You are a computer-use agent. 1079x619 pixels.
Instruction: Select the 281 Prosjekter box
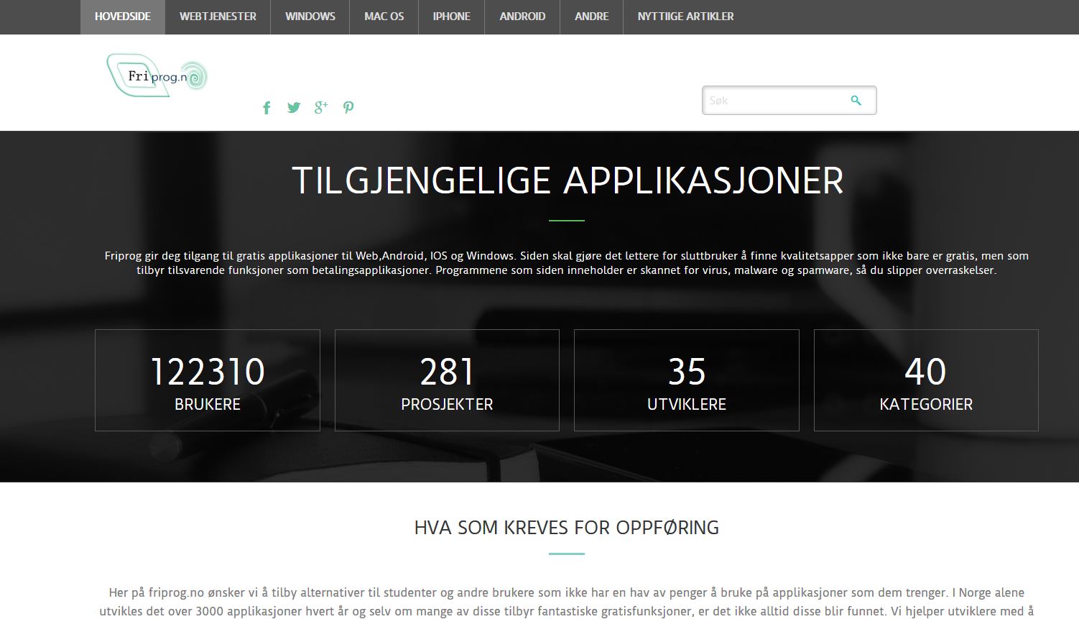pos(447,380)
